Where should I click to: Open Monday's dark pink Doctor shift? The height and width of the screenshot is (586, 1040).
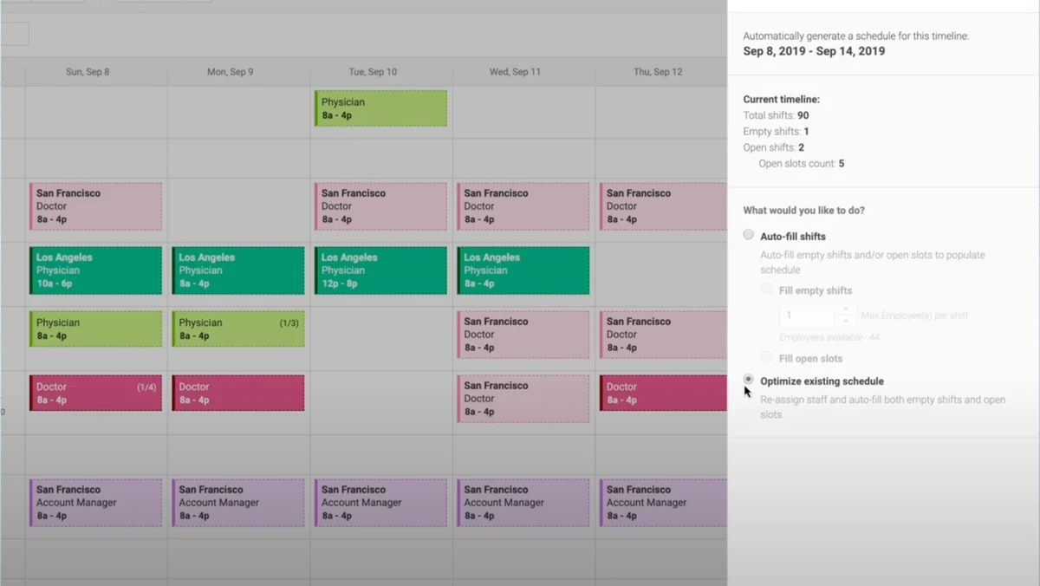(x=238, y=394)
